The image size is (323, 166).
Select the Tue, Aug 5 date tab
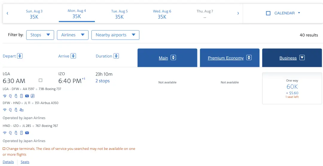(x=119, y=14)
